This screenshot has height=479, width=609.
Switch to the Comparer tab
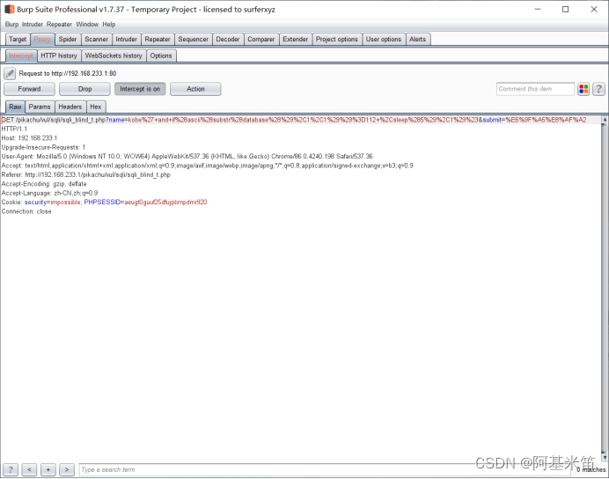[261, 40]
